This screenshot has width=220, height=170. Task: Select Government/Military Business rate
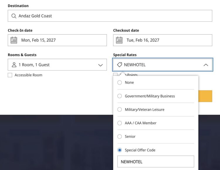[x=120, y=96]
